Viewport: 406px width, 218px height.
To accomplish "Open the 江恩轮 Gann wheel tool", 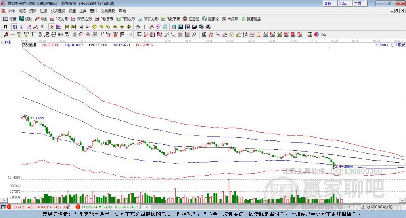I will click(191, 19).
